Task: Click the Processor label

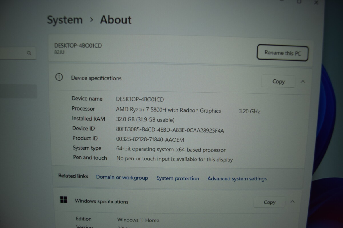Action: pyautogui.click(x=83, y=109)
